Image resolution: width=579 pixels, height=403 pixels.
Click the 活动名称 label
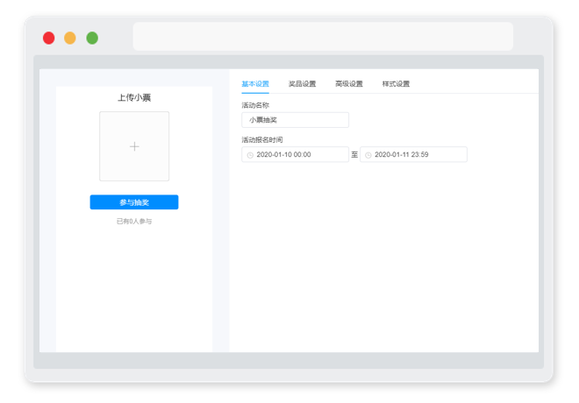[x=255, y=105]
